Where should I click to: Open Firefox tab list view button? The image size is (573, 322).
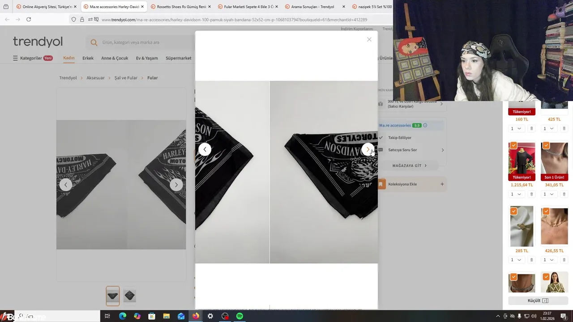[6, 7]
